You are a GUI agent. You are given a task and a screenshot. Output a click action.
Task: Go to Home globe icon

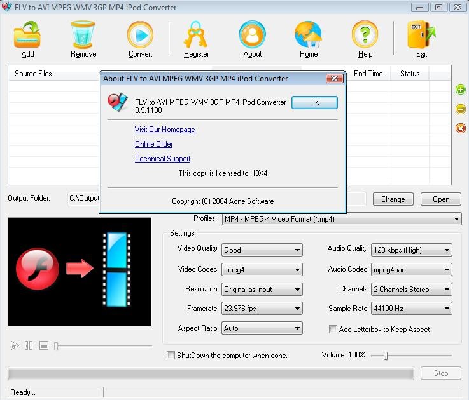click(x=309, y=35)
